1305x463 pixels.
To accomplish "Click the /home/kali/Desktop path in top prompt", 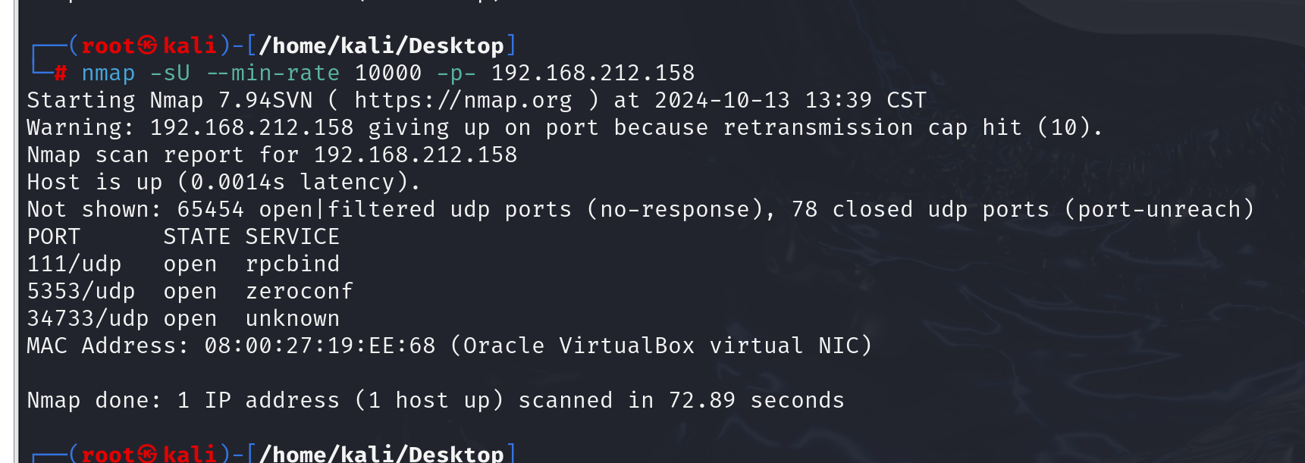I will 381,45.
